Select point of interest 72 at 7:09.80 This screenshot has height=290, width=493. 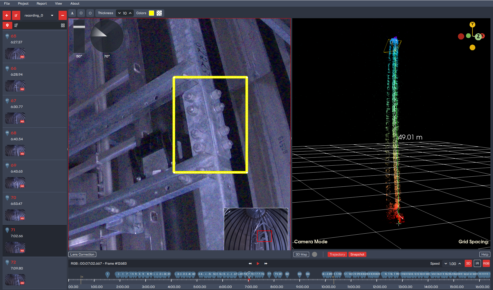click(35, 273)
